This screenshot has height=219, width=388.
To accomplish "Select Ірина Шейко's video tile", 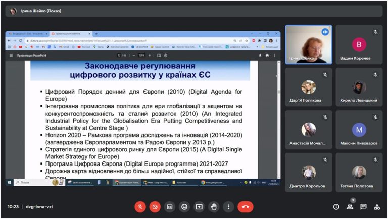I will (x=309, y=44).
